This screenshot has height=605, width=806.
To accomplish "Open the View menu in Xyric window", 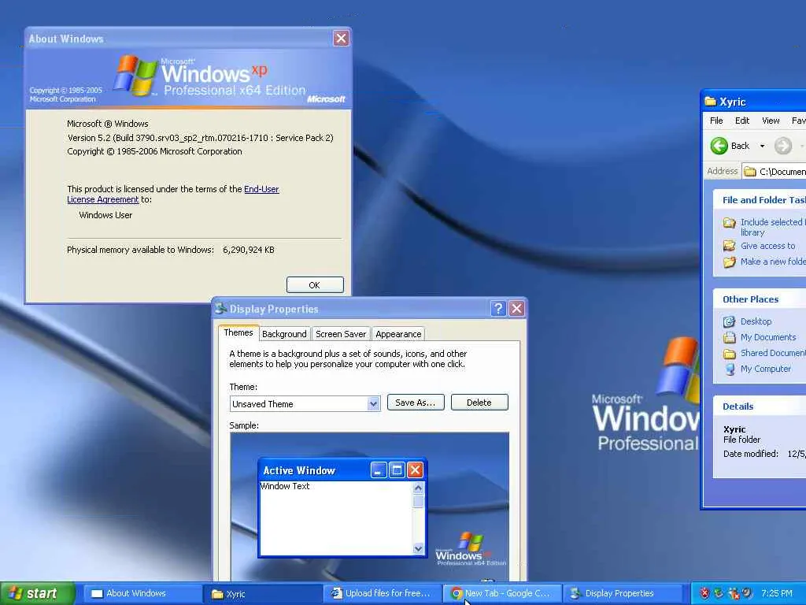I will click(x=771, y=121).
